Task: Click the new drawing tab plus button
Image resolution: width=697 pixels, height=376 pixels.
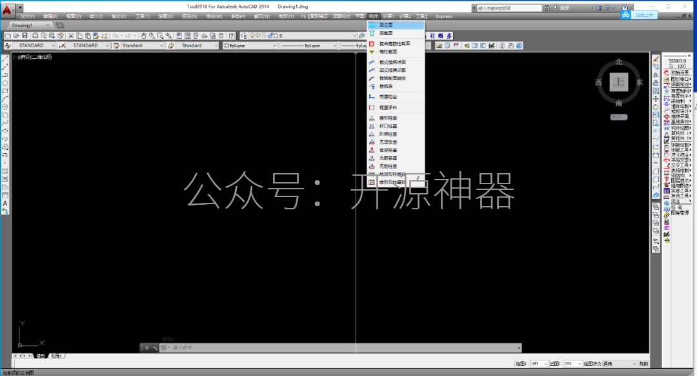Action: (x=60, y=25)
